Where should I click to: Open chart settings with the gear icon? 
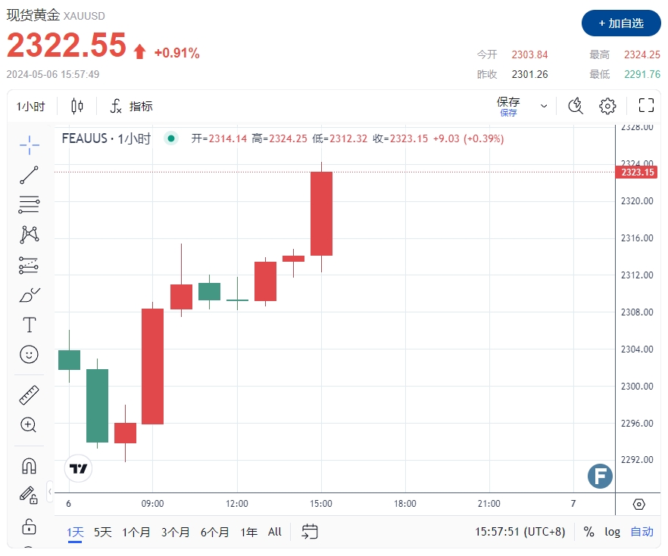tap(607, 106)
